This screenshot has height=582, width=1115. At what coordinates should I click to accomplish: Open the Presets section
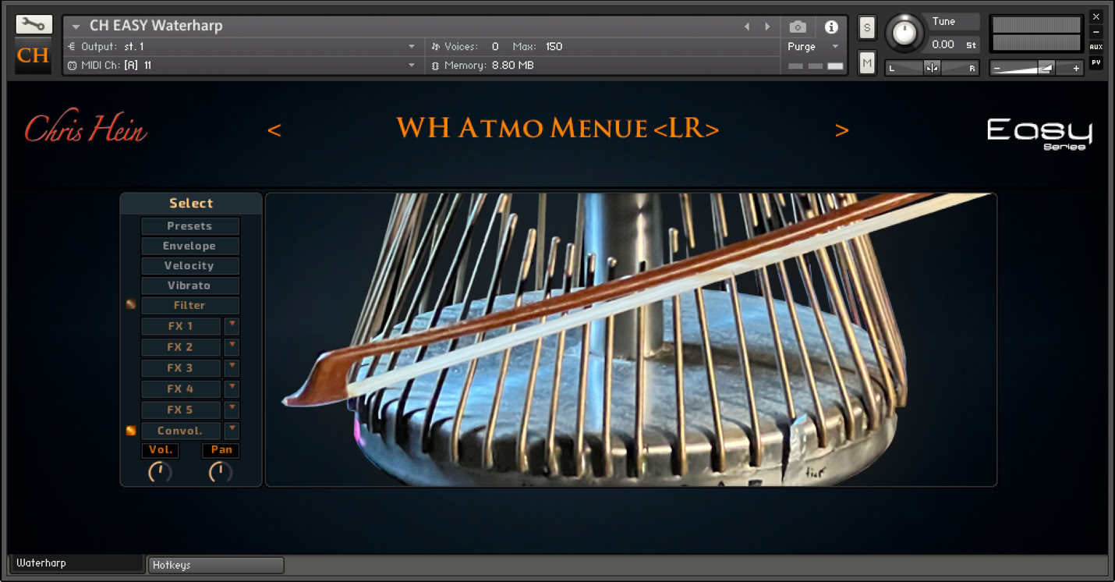click(x=189, y=226)
